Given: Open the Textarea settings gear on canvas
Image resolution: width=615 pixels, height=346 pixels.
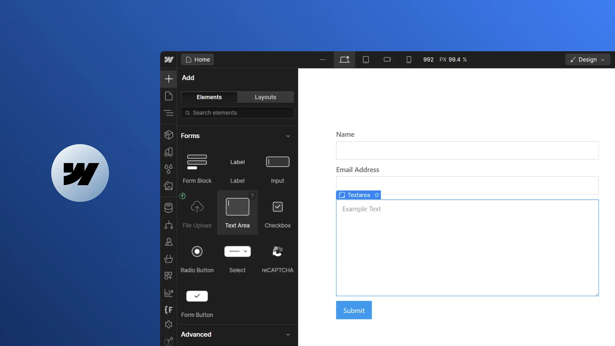Looking at the screenshot, I should 377,195.
